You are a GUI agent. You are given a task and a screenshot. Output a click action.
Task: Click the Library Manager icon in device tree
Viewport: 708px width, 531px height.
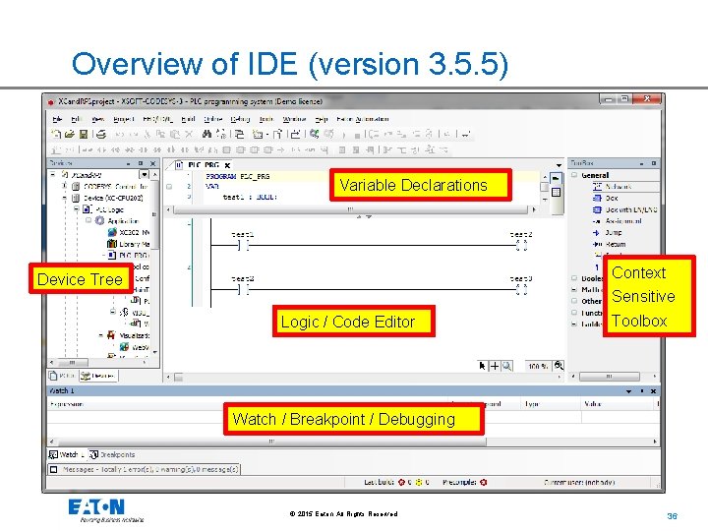112,244
